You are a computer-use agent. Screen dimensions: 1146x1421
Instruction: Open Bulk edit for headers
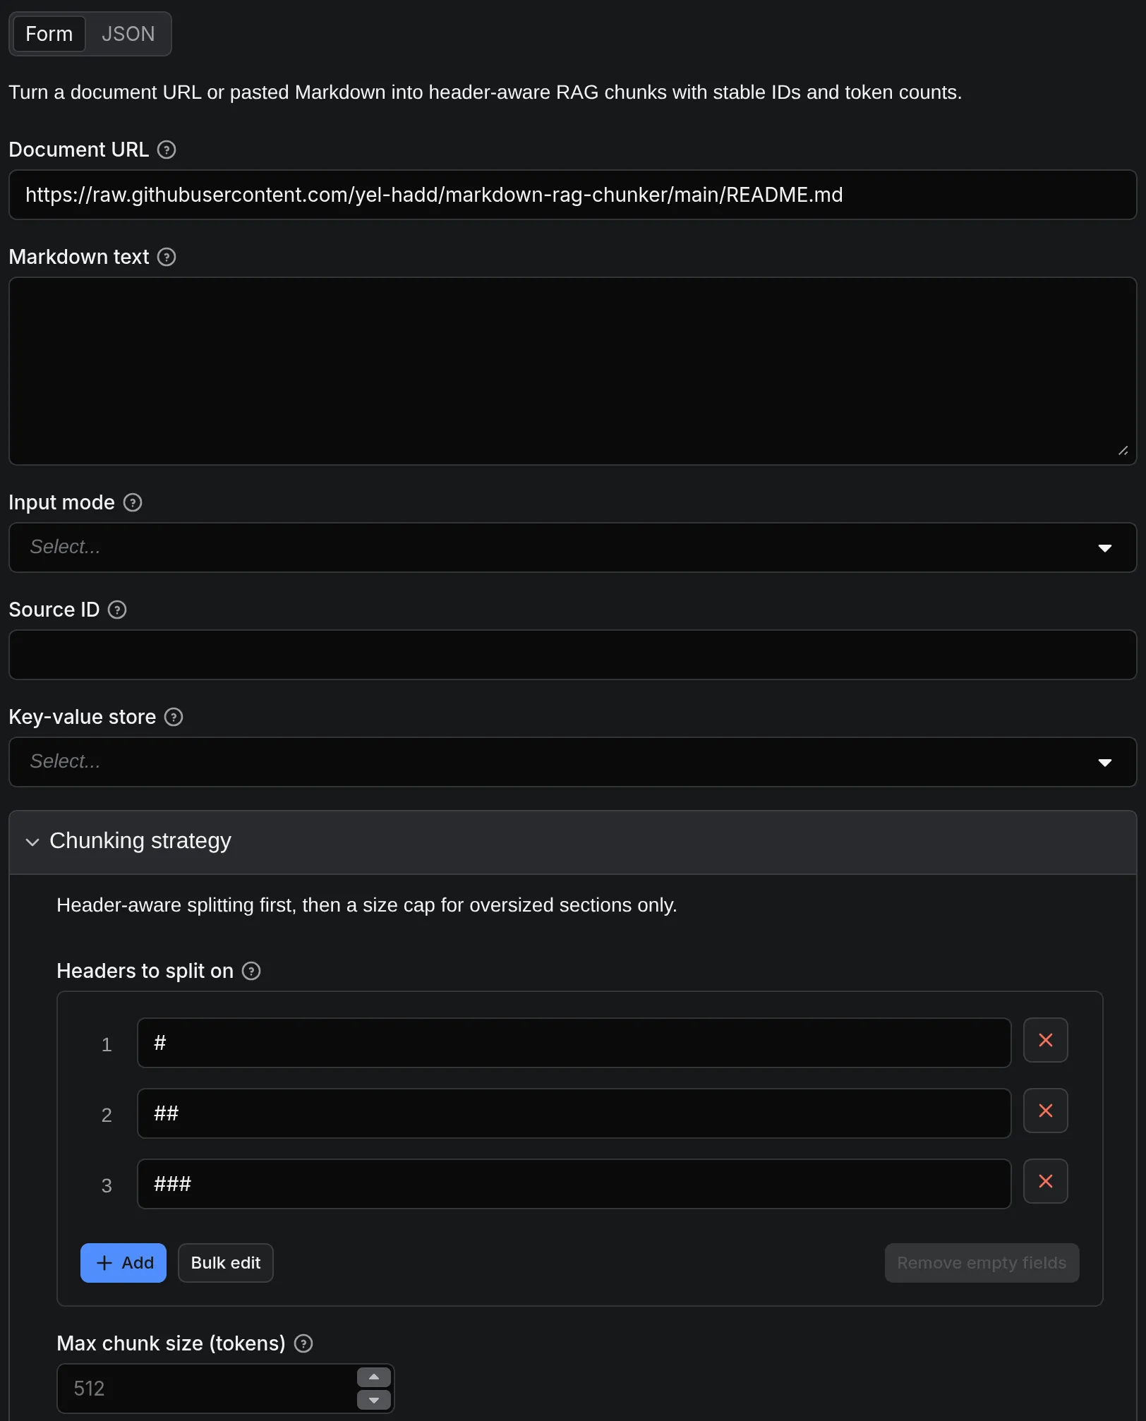pyautogui.click(x=226, y=1263)
